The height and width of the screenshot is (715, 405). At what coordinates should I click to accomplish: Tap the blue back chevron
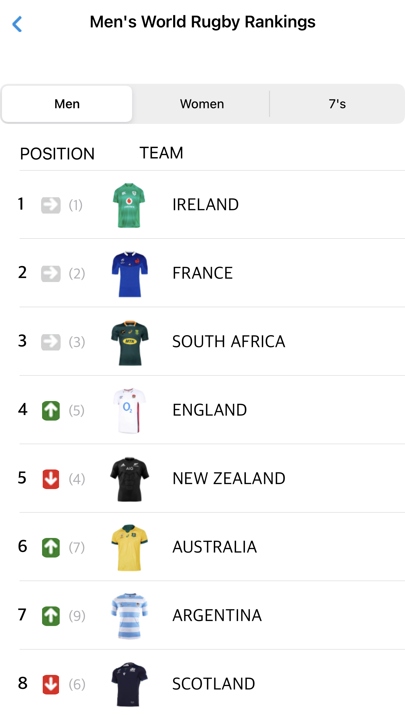pyautogui.click(x=17, y=24)
